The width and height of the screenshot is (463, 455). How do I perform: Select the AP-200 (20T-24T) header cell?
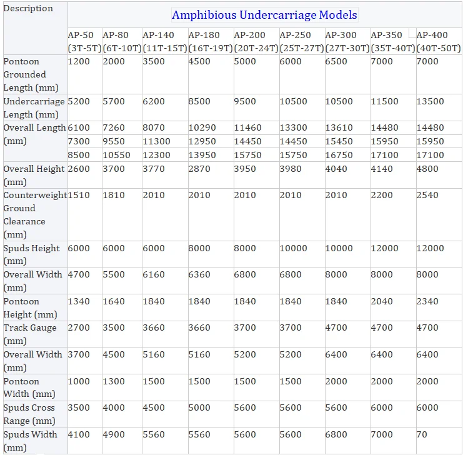(x=256, y=41)
